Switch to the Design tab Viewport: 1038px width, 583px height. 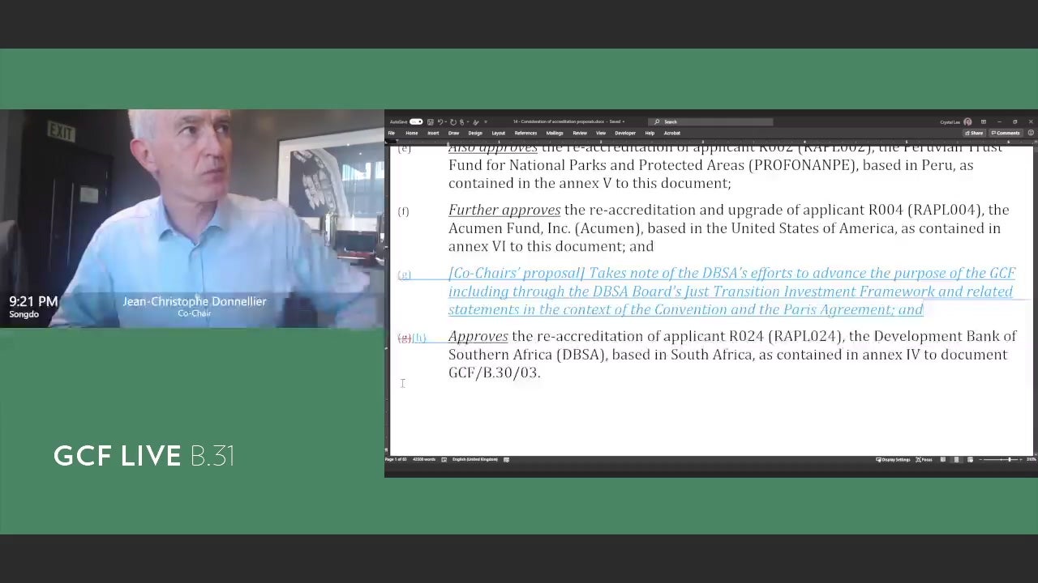pyautogui.click(x=475, y=133)
